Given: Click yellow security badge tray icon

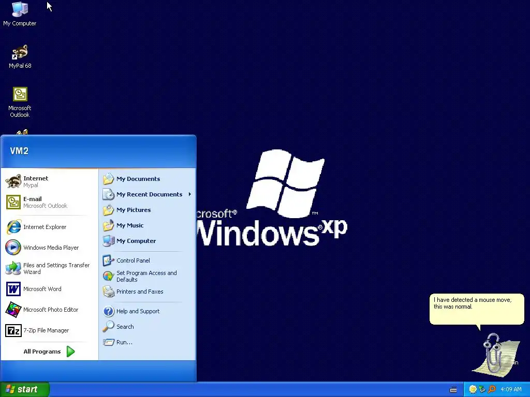Looking at the screenshot, I should tap(473, 390).
